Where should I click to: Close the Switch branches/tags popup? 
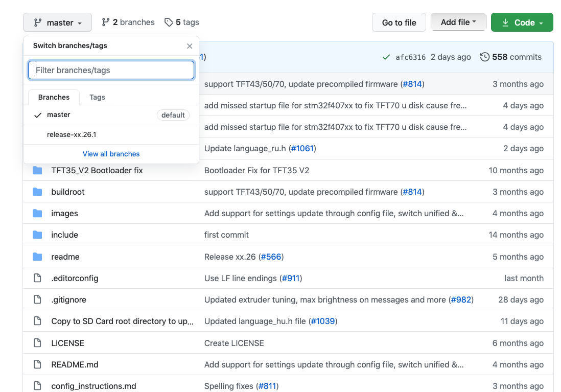[190, 46]
